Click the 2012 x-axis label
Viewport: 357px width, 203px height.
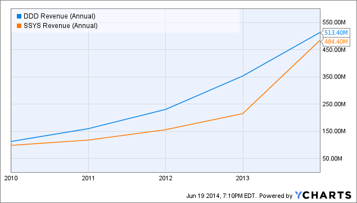[x=165, y=178]
